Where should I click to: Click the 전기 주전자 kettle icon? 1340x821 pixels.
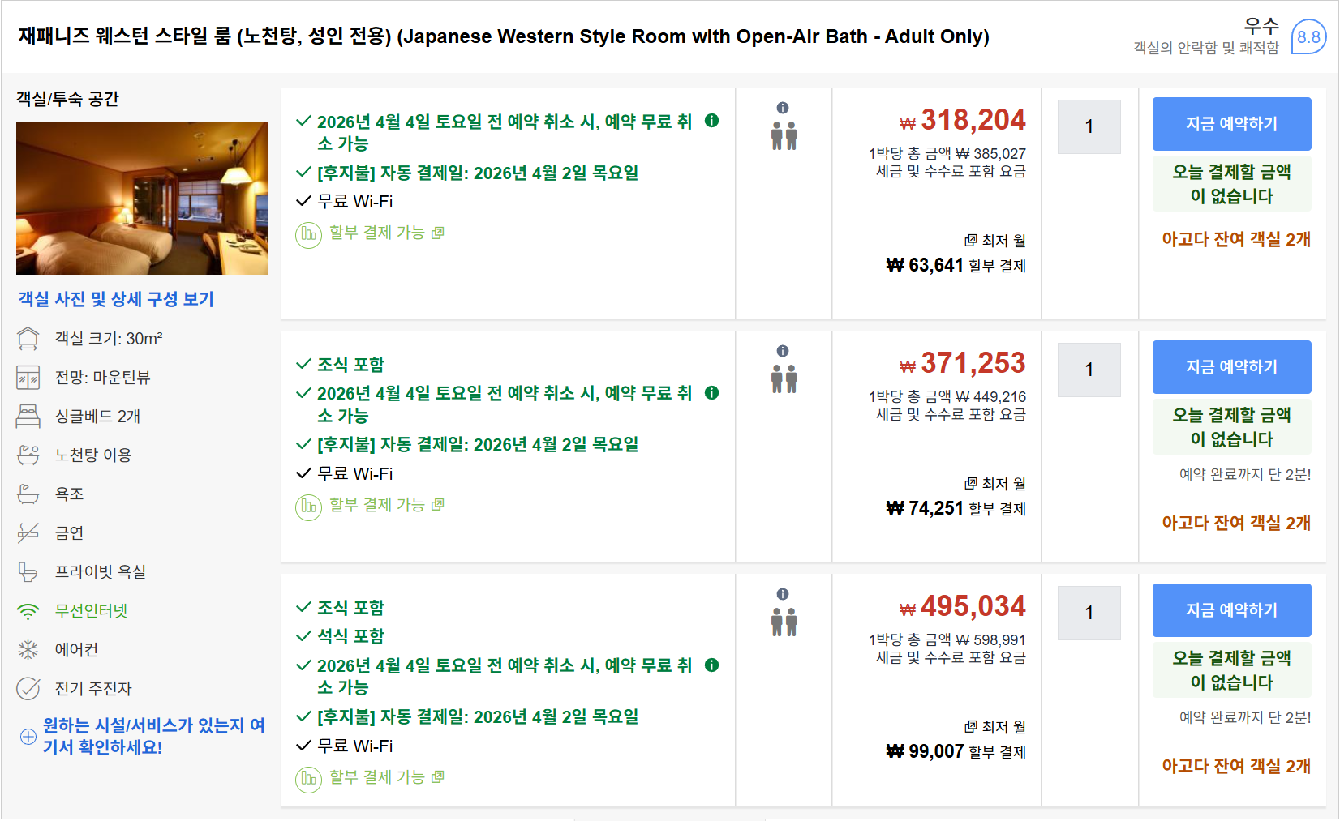coord(29,688)
